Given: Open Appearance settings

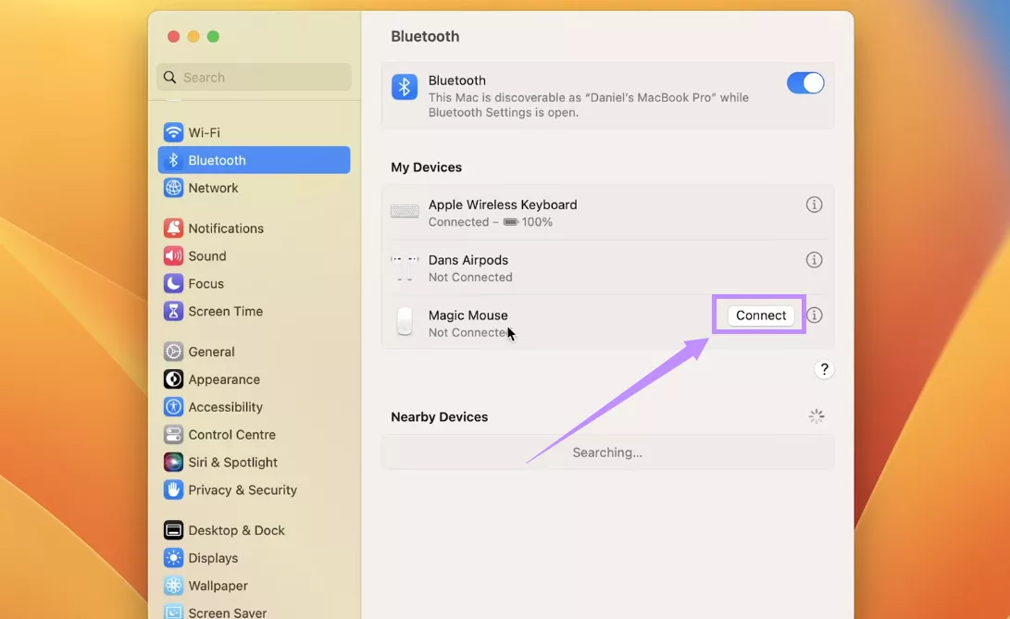Looking at the screenshot, I should [x=223, y=379].
